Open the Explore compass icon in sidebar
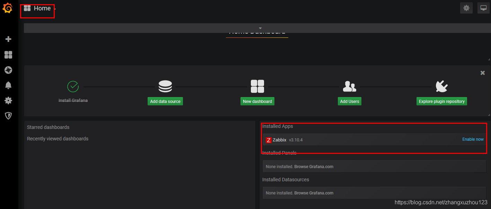 [x=8, y=70]
